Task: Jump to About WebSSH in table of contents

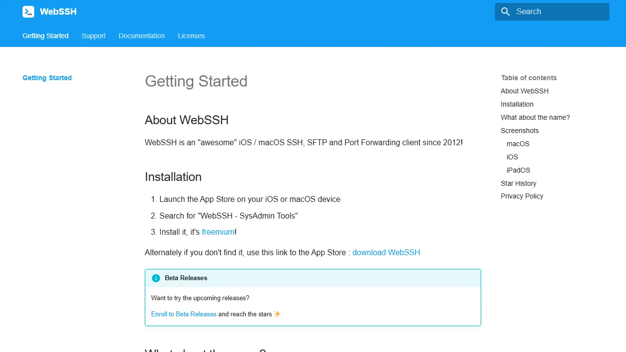Action: pyautogui.click(x=524, y=91)
